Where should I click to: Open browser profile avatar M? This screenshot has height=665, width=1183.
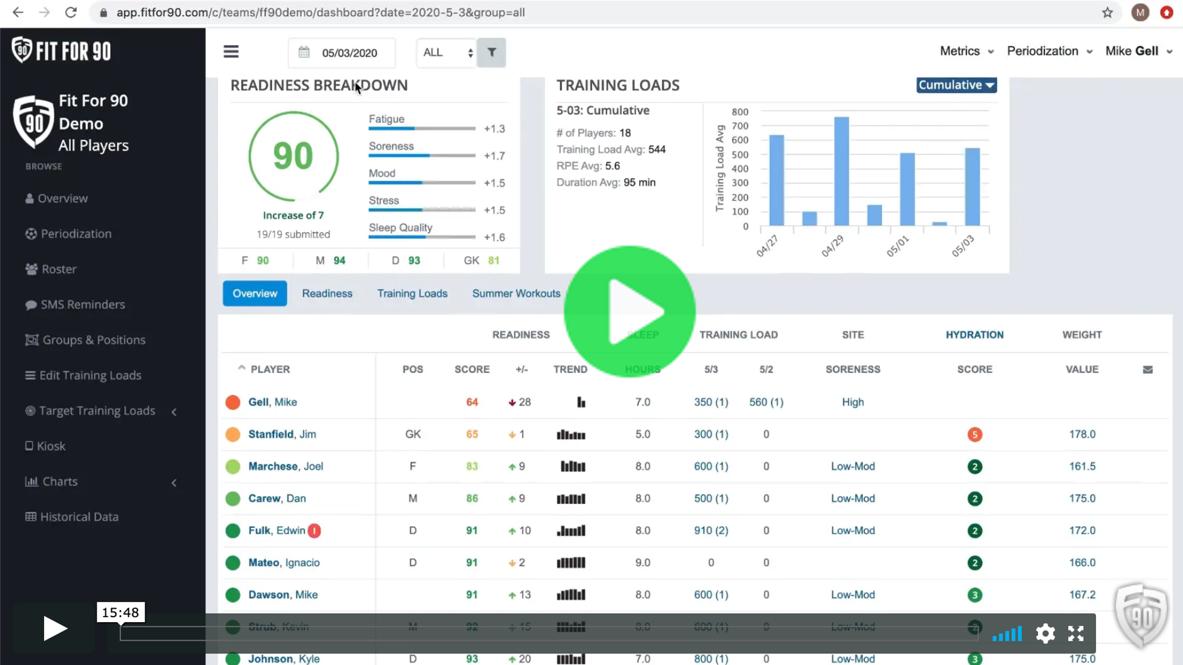coord(1140,12)
